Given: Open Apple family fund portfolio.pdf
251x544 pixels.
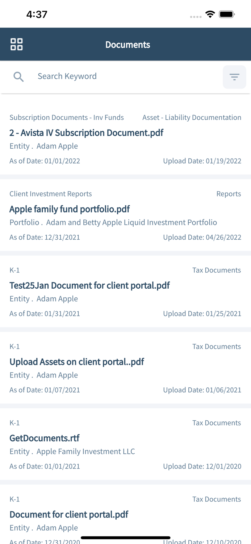Looking at the screenshot, I should (x=70, y=209).
